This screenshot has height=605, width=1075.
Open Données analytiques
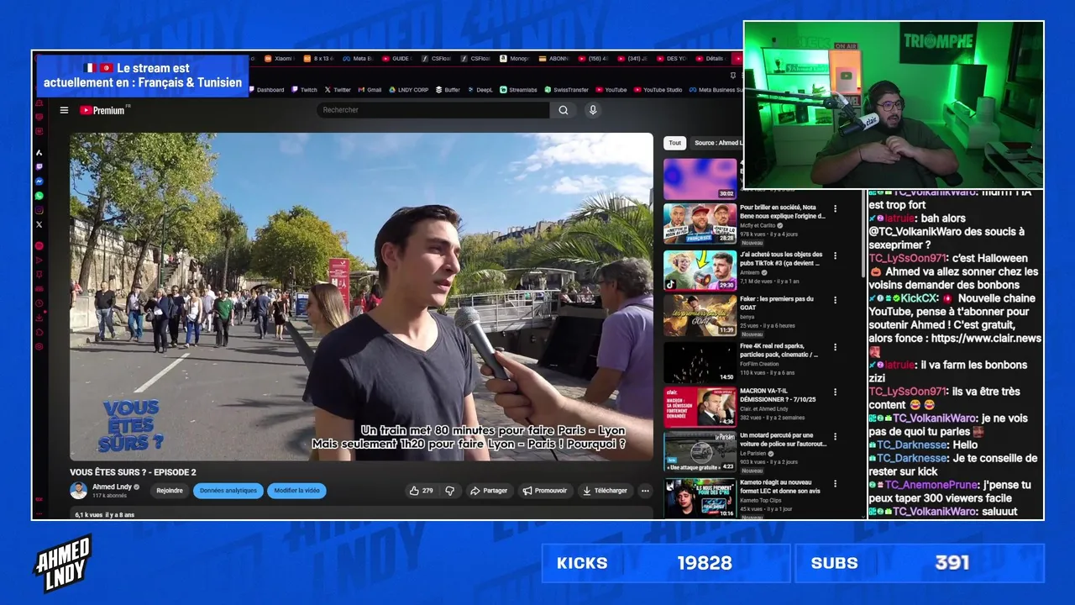coord(228,491)
